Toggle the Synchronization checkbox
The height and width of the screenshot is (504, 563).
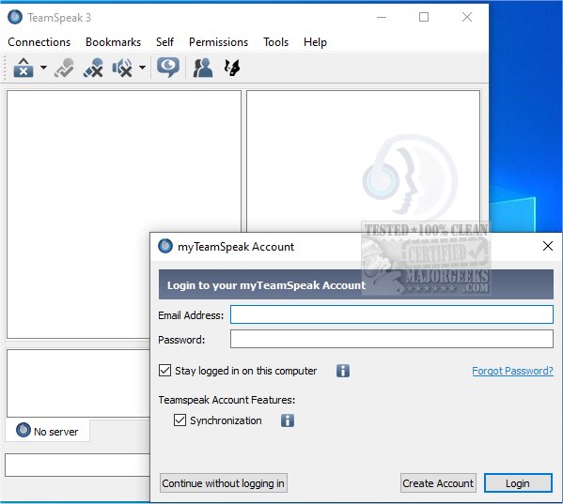[x=180, y=420]
